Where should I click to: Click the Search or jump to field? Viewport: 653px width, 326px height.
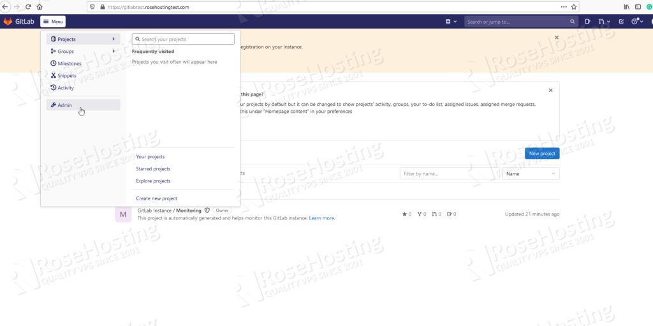521,22
